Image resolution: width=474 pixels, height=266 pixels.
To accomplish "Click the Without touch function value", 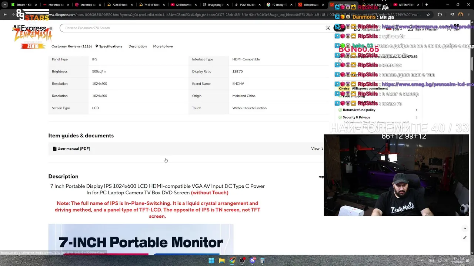I will tap(250, 108).
